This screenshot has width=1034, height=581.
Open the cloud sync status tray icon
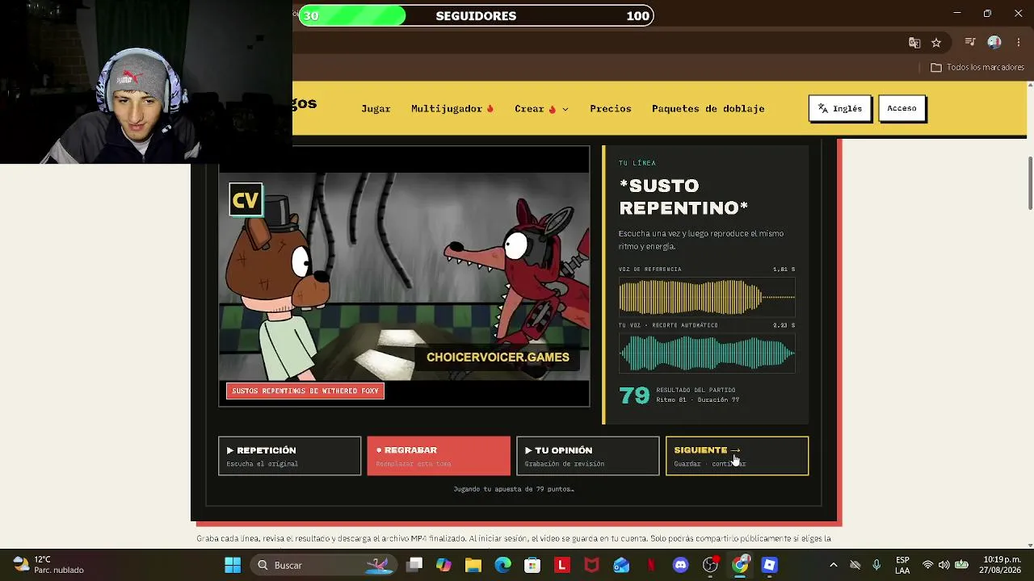pyautogui.click(x=855, y=565)
